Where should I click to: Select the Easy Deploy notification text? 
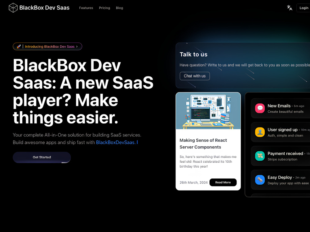(x=280, y=177)
